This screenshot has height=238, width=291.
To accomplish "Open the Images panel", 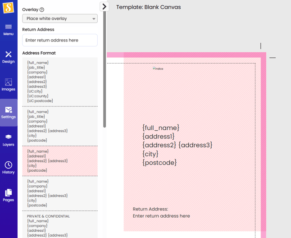I will [x=9, y=85].
